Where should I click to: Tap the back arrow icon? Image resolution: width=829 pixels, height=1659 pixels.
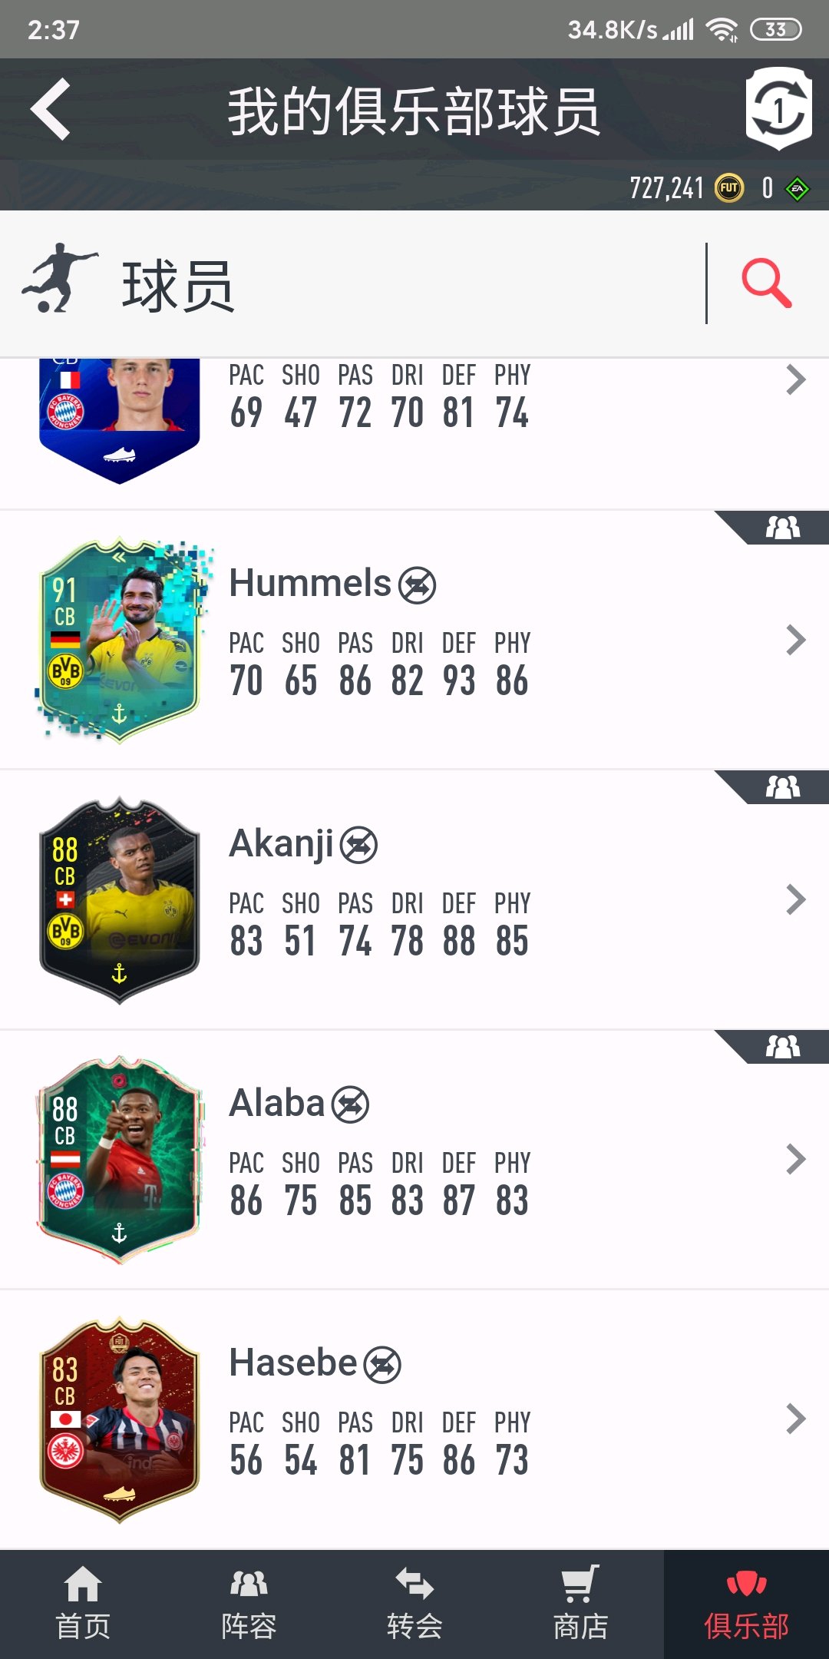pos(51,110)
